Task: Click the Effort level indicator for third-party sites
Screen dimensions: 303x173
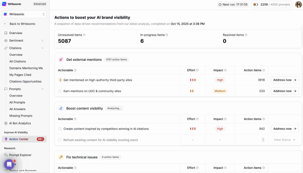Action: pyautogui.click(x=193, y=80)
